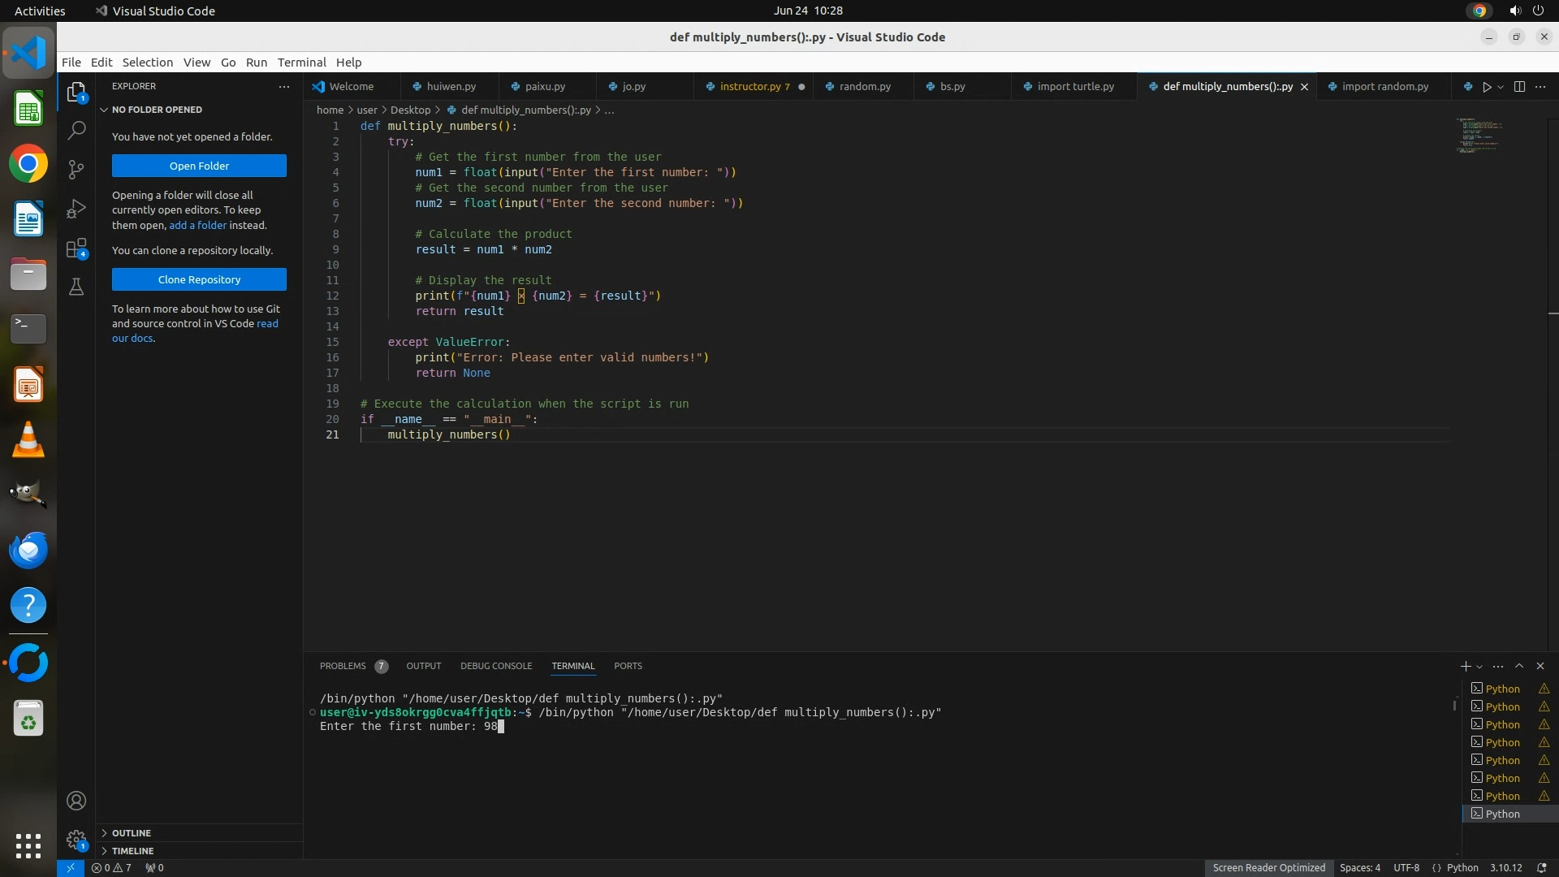The width and height of the screenshot is (1559, 877).
Task: Open the run button dropdown arrow
Action: 1501,87
